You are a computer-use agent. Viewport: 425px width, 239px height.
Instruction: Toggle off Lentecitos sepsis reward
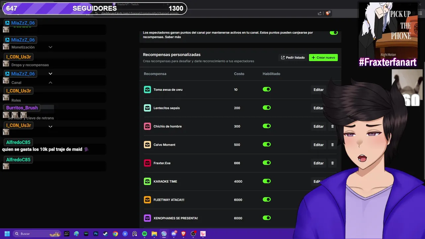pyautogui.click(x=267, y=108)
